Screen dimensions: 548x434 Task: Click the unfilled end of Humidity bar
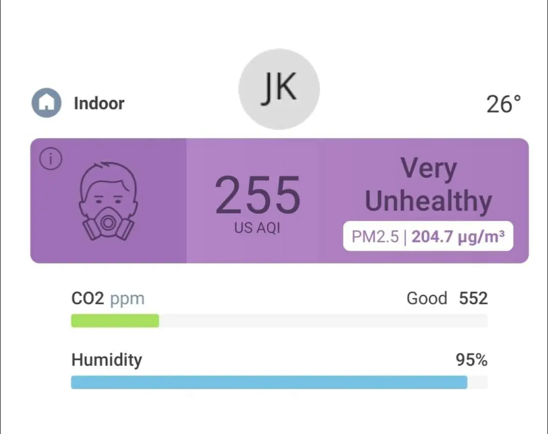click(x=477, y=382)
